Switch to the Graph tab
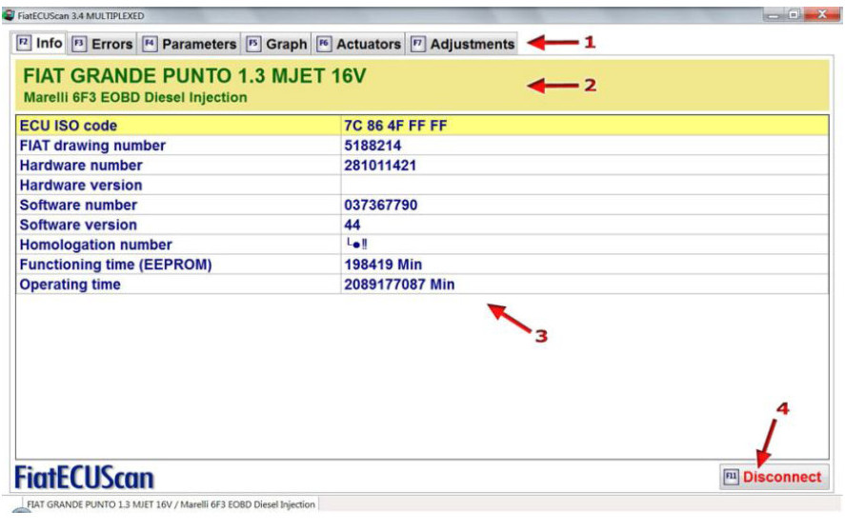The image size is (845, 531). pyautogui.click(x=276, y=44)
